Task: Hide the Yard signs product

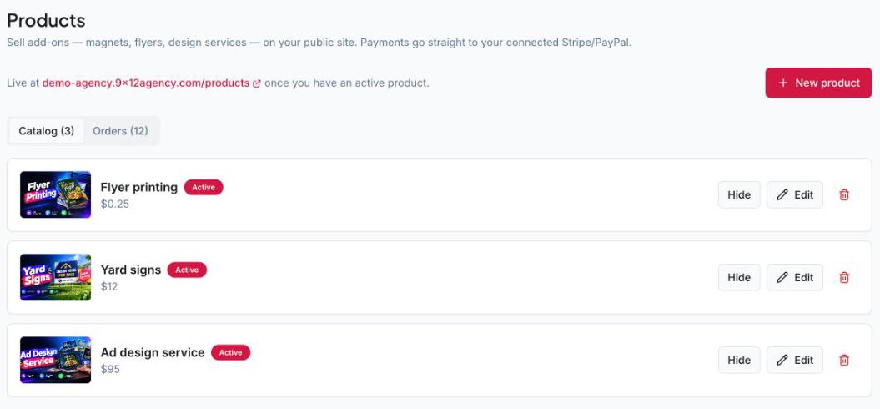Action: click(x=739, y=277)
